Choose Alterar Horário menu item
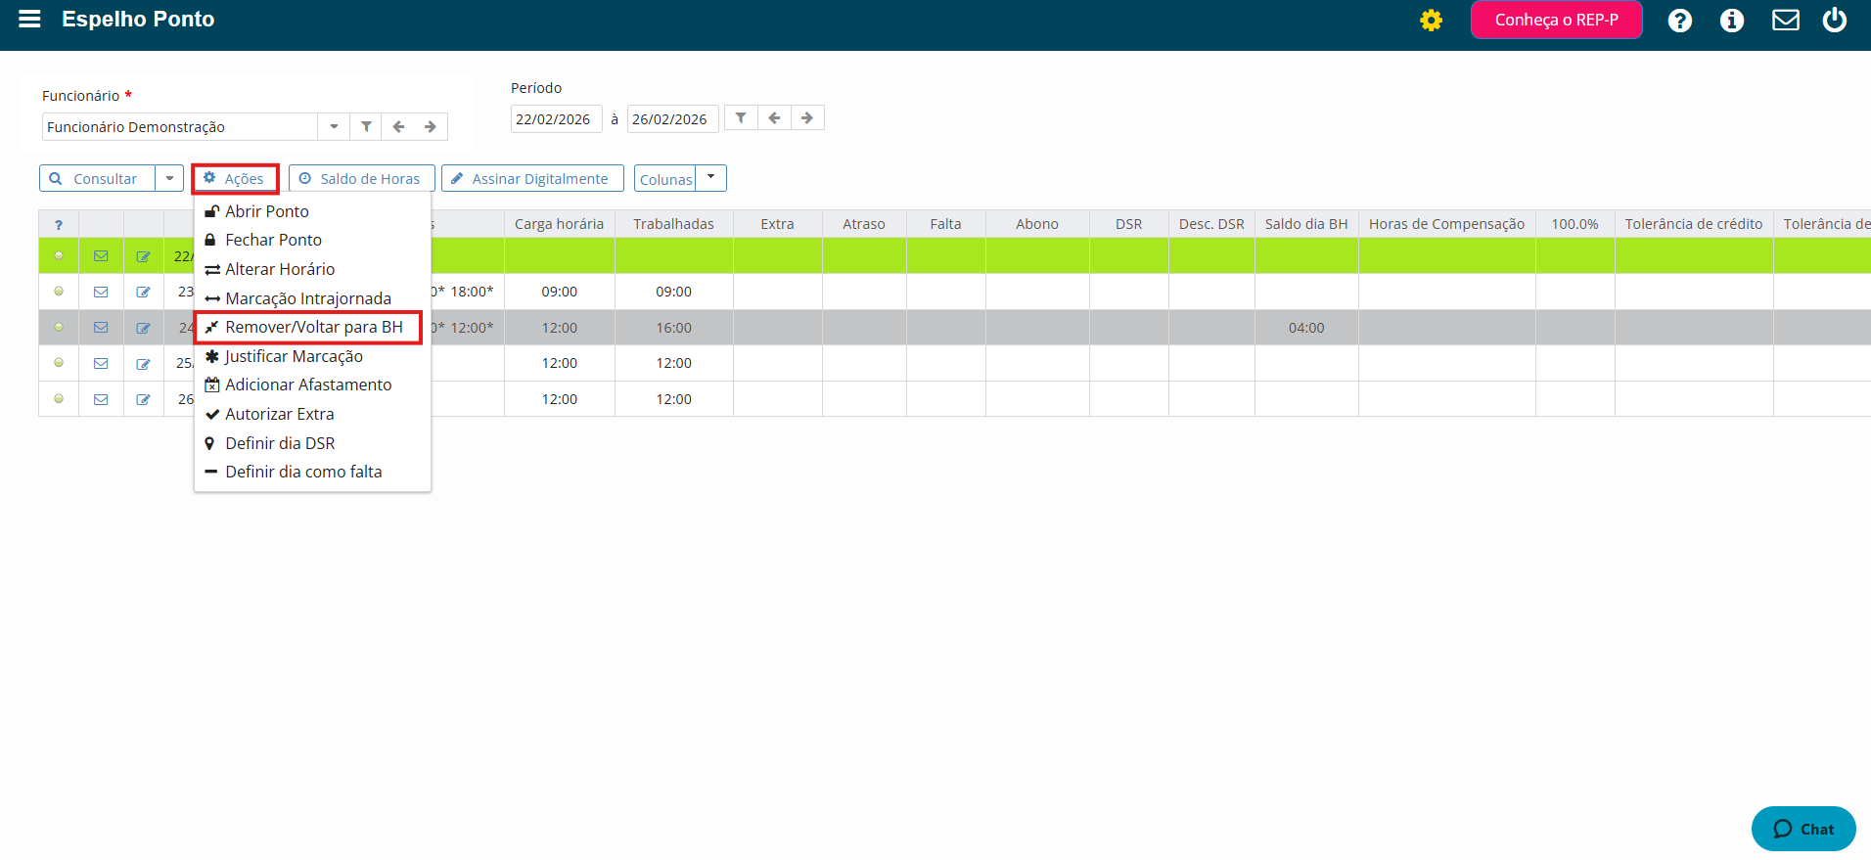 312,269
